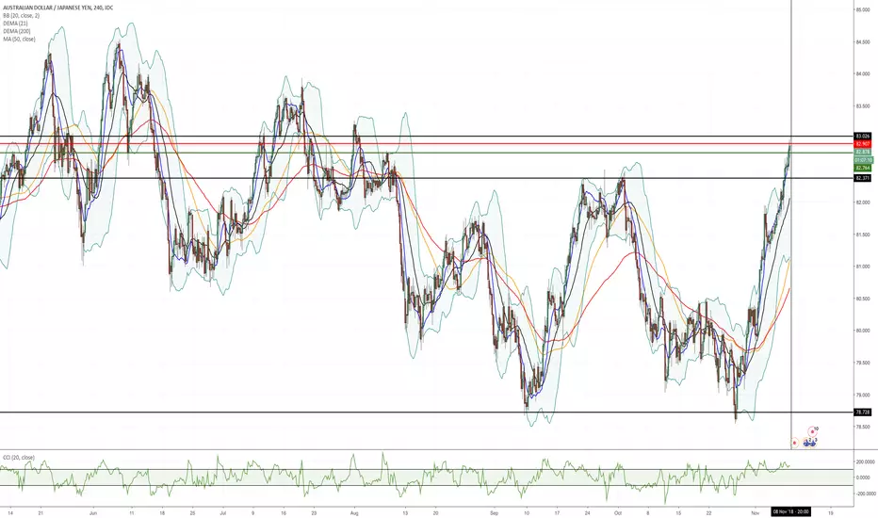Click the 79.000 price axis value
Viewport: 878px width, 518px height.
pos(862,395)
